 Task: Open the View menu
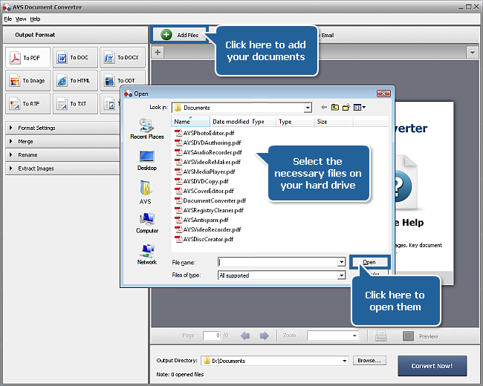tap(21, 19)
